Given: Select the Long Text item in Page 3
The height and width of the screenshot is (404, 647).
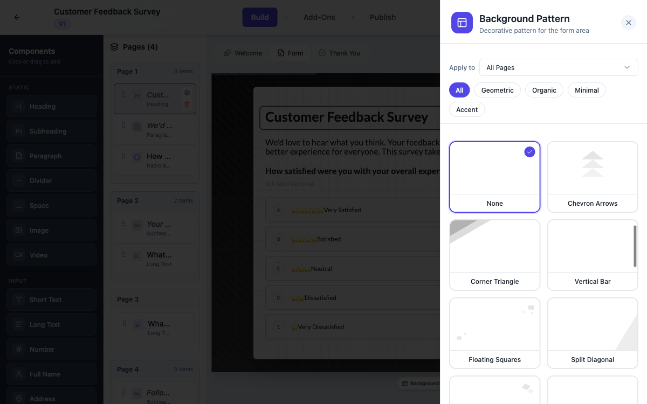Looking at the screenshot, I should coord(155,328).
